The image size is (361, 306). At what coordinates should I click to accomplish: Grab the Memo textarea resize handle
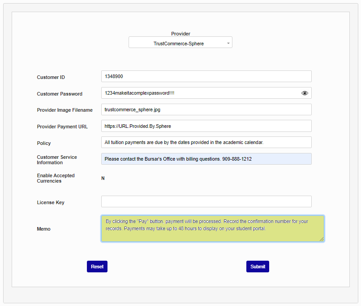(x=322, y=239)
